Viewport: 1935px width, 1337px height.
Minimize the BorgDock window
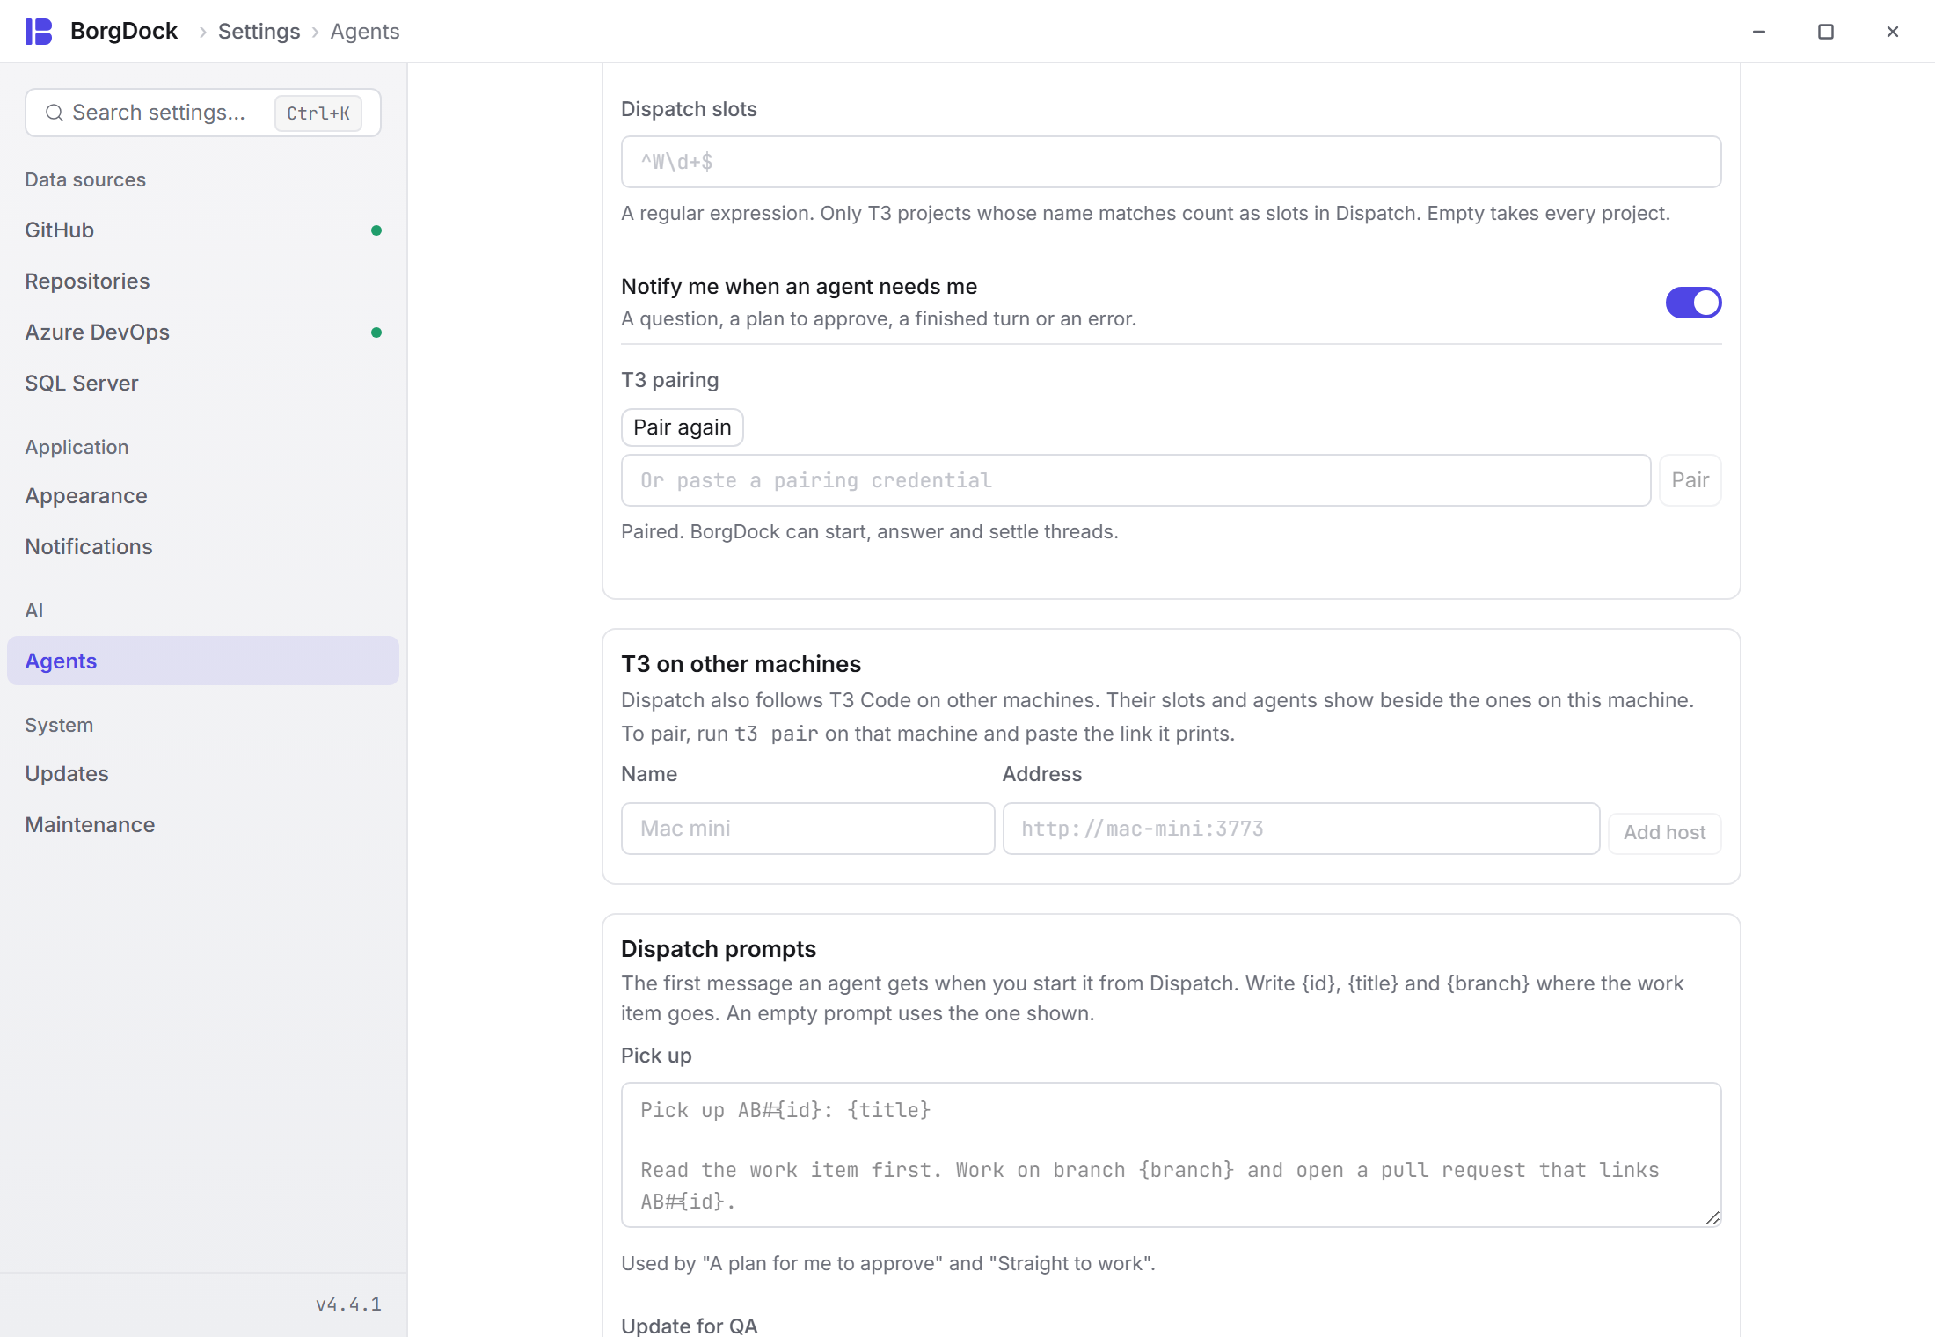tap(1759, 32)
